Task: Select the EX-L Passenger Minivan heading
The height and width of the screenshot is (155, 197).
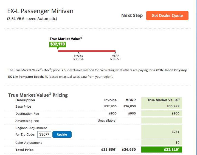Action: click(40, 11)
